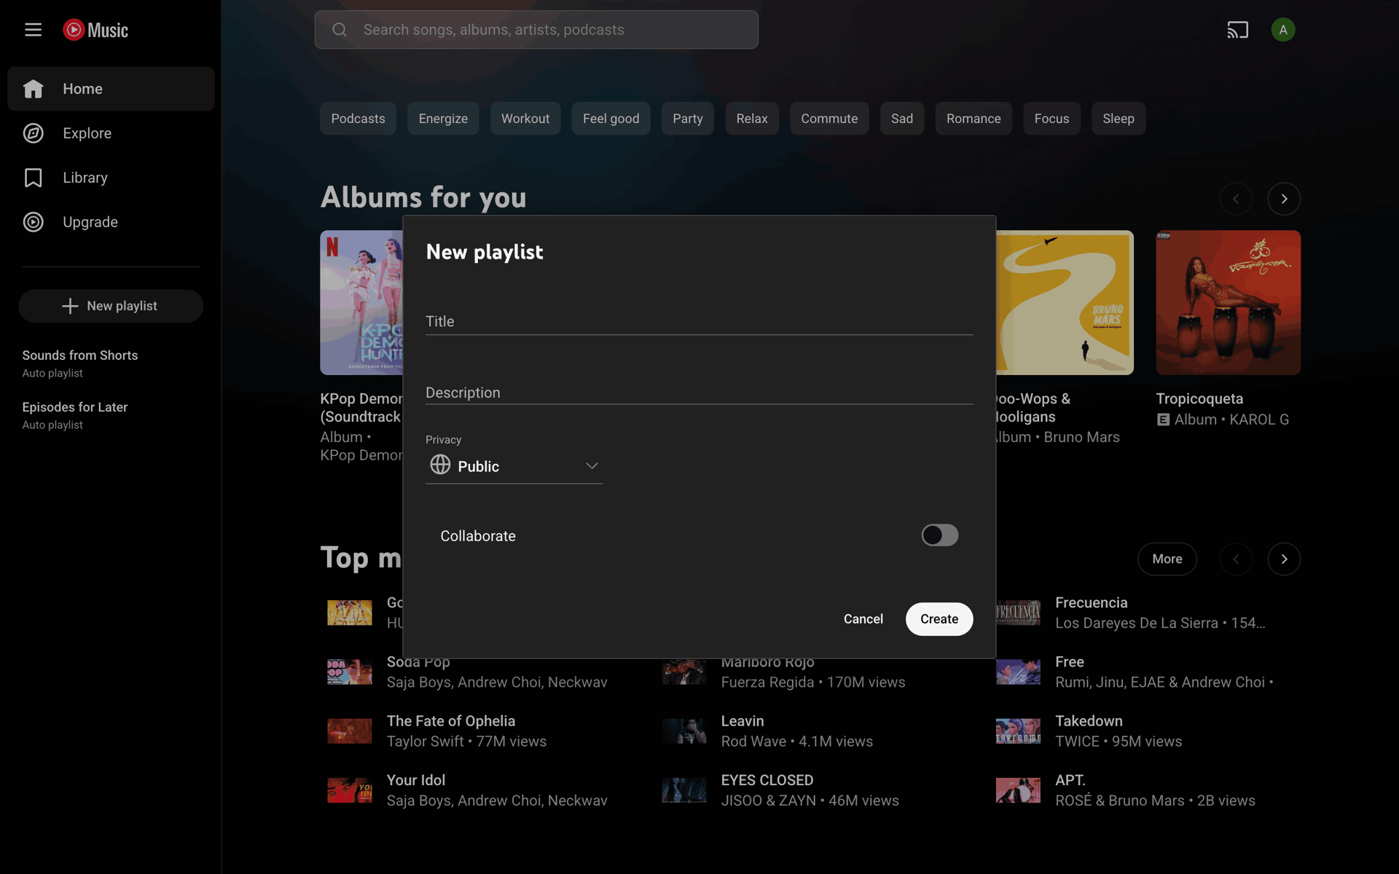
Task: Expand the Privacy dropdown chevron
Action: [x=592, y=466]
